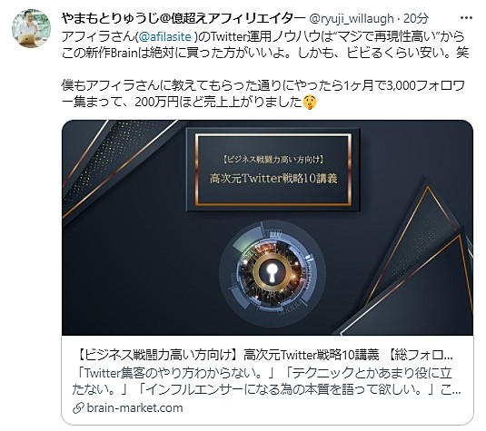Click the glowing keyhole emblem in card image
Image resolution: width=486 pixels, height=431 pixels.
pyautogui.click(x=273, y=273)
